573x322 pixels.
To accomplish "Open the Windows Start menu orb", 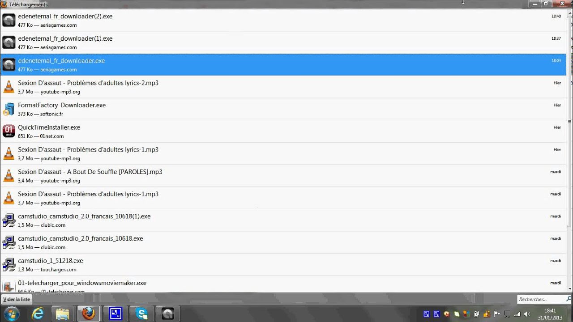I will 11,314.
